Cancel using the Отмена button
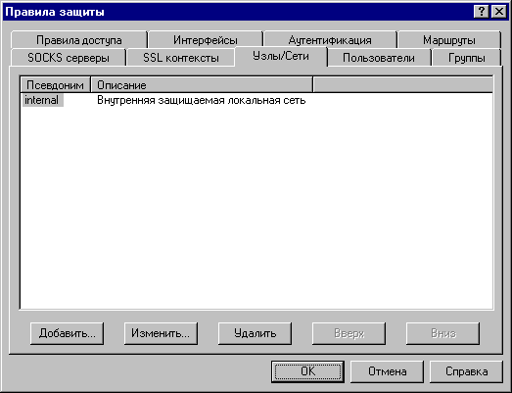Screen dimensions: 512x393 (387, 371)
